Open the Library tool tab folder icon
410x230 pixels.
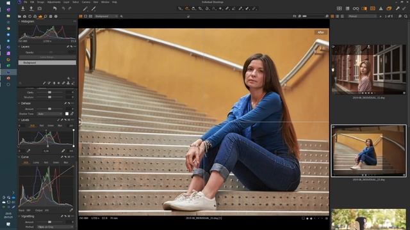(x=19, y=17)
